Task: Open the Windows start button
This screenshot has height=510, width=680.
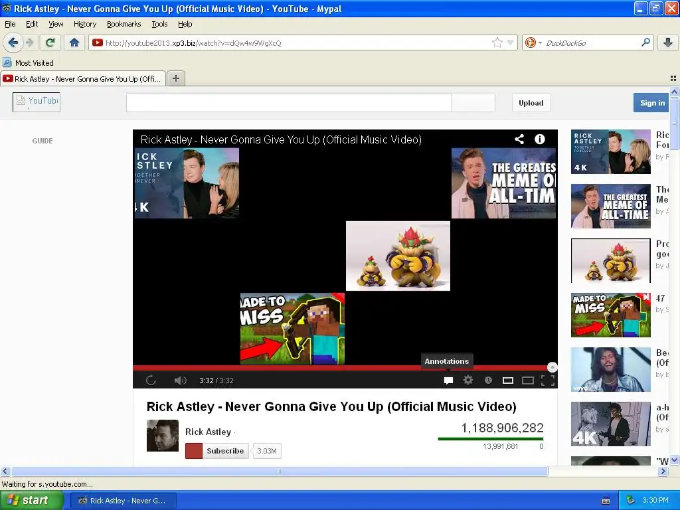Action: coord(31,501)
